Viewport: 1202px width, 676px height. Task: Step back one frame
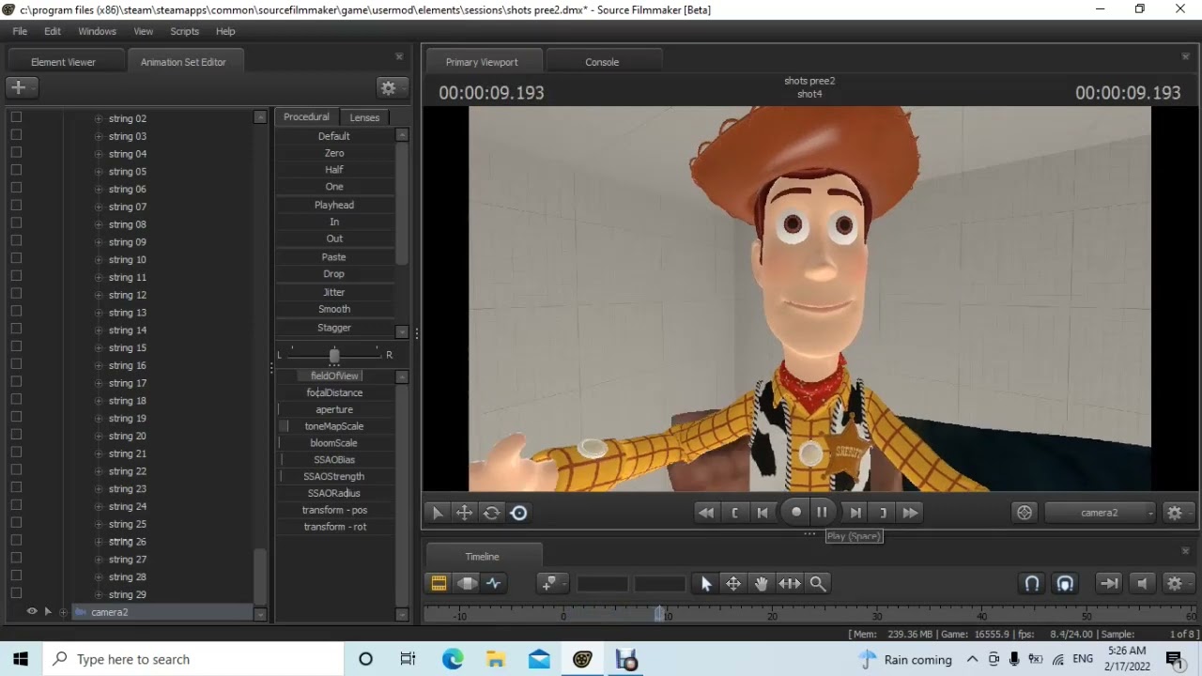(763, 513)
